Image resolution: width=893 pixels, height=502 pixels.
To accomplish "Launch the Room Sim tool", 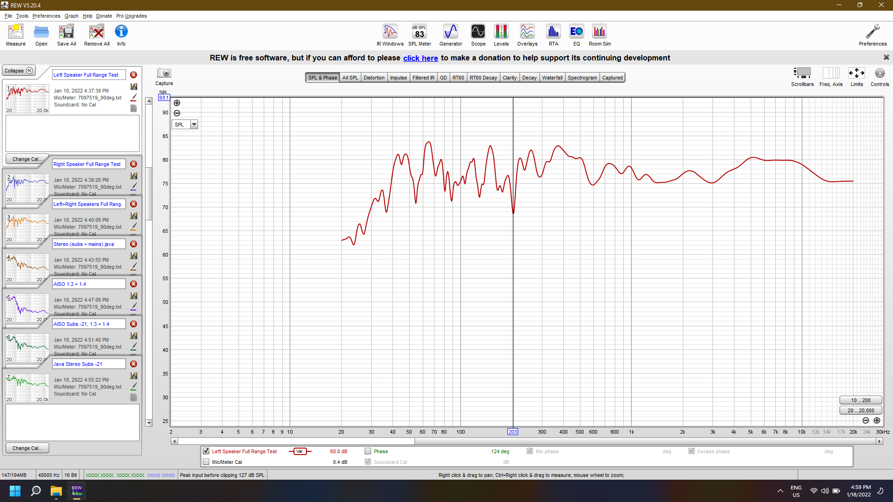I will tap(600, 35).
